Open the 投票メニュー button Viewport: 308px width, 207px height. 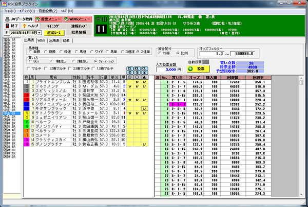[x=49, y=19]
